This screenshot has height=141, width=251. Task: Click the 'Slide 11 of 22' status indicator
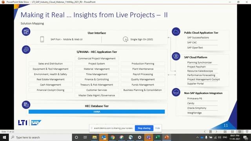(8, 132)
